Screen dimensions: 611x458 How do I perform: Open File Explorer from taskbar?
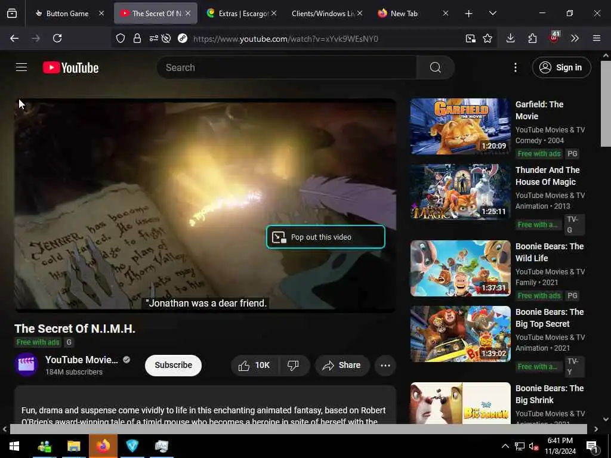point(73,446)
